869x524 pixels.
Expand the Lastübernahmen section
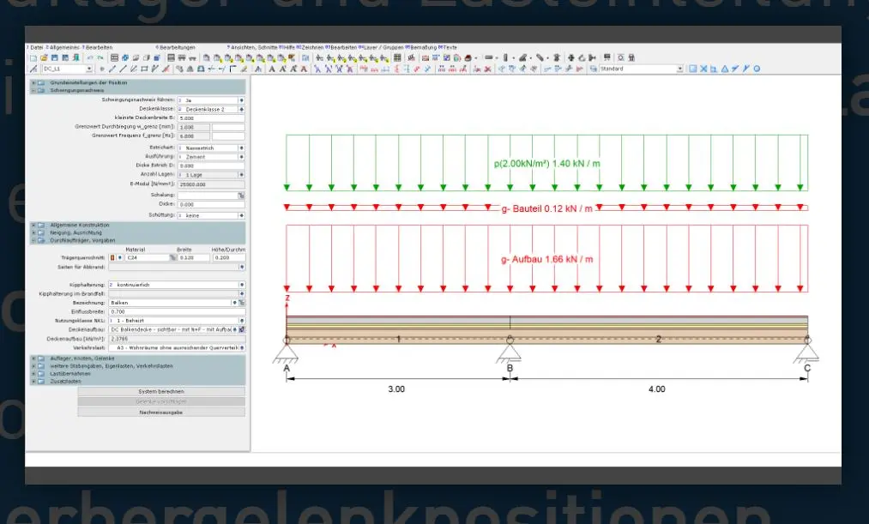pos(33,374)
